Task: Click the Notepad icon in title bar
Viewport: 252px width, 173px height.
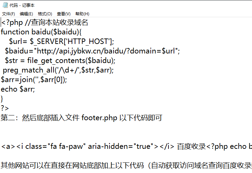Action: [5, 5]
